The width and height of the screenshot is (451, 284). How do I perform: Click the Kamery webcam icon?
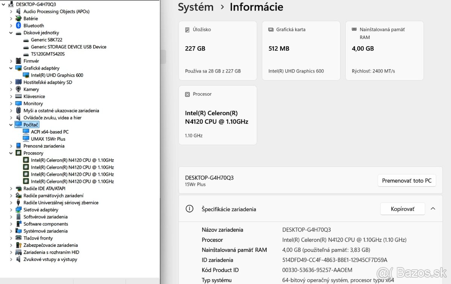(18, 89)
